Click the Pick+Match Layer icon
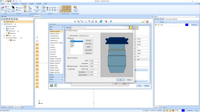Viewport: 200px width, 112px height. [x=37, y=7]
